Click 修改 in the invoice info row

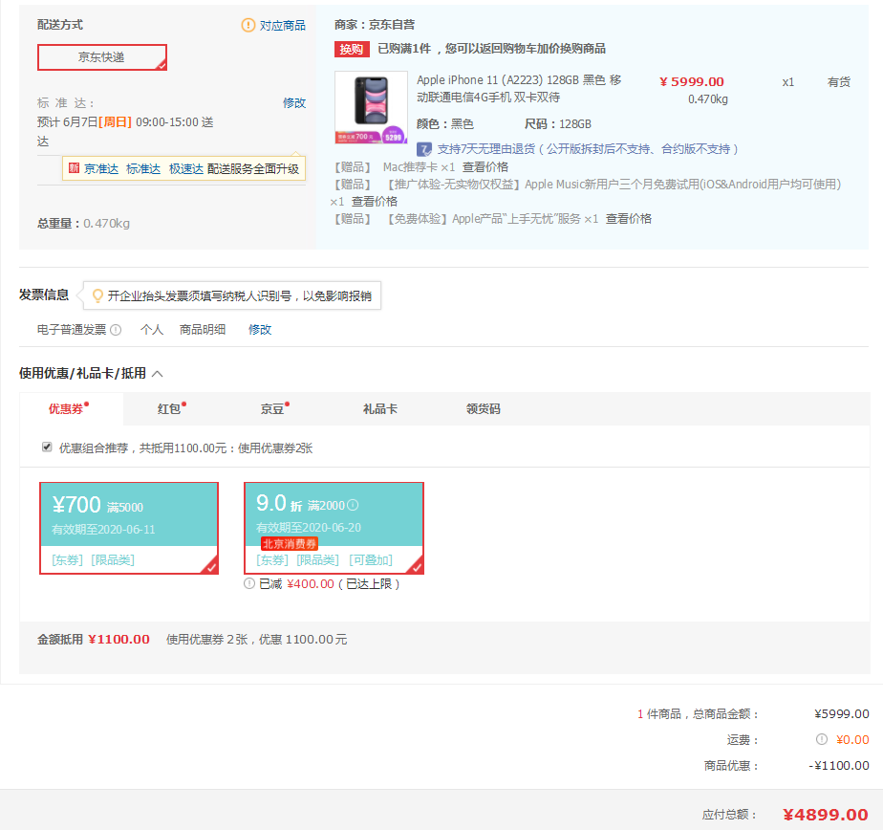[260, 330]
